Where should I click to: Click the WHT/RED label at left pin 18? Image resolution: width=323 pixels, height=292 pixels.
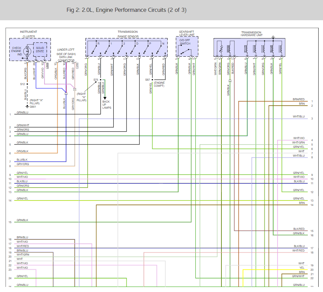point(23,246)
